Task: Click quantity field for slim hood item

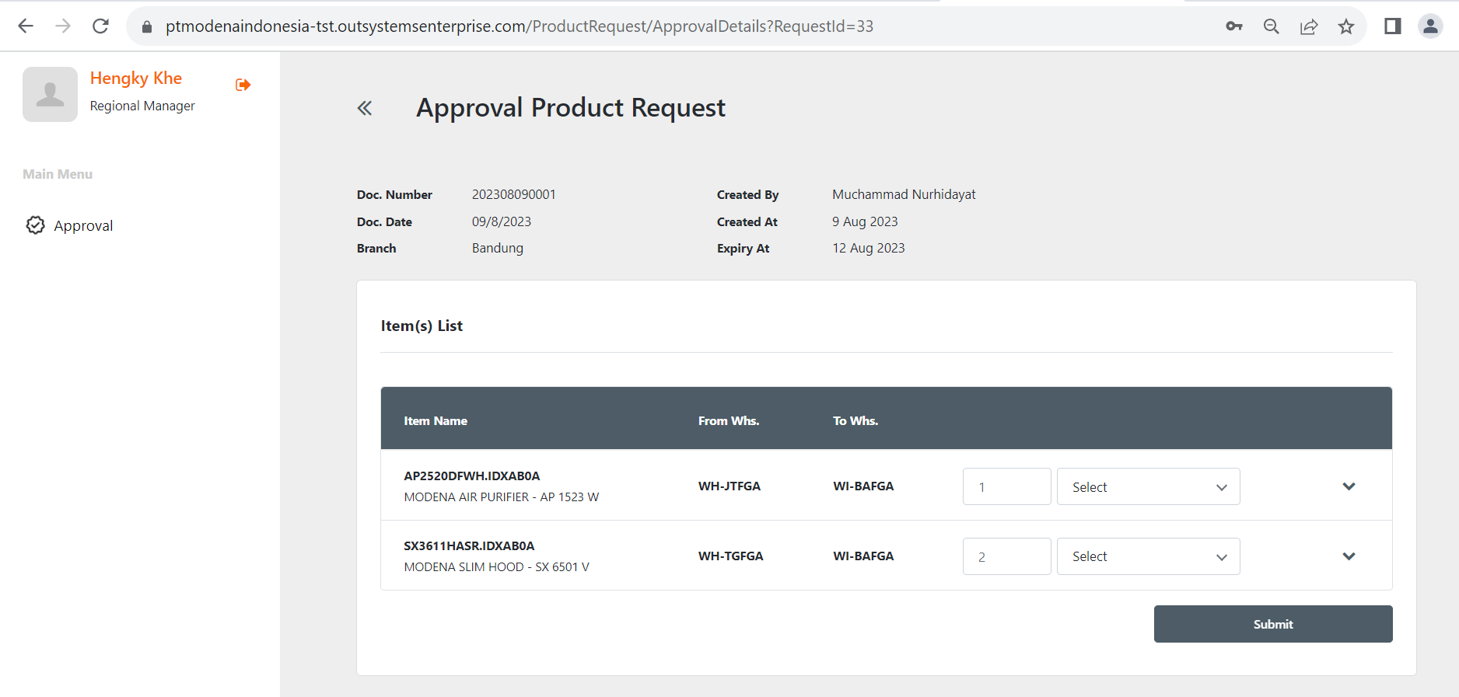Action: click(1006, 556)
